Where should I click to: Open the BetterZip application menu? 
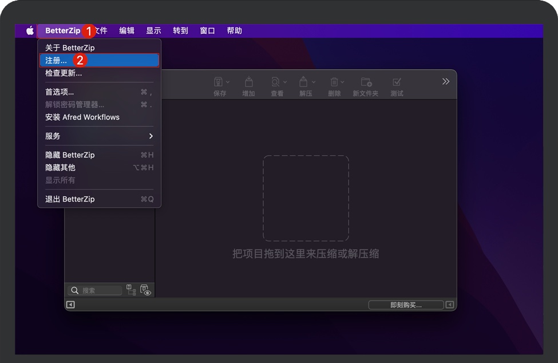tap(62, 30)
